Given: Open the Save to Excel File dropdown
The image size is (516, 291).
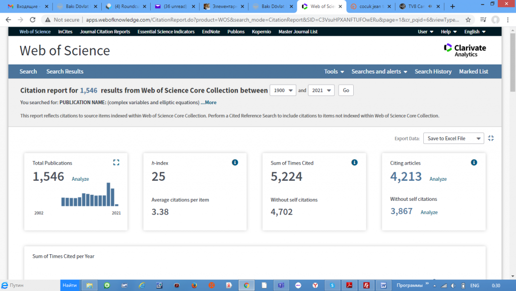Looking at the screenshot, I should pyautogui.click(x=453, y=138).
